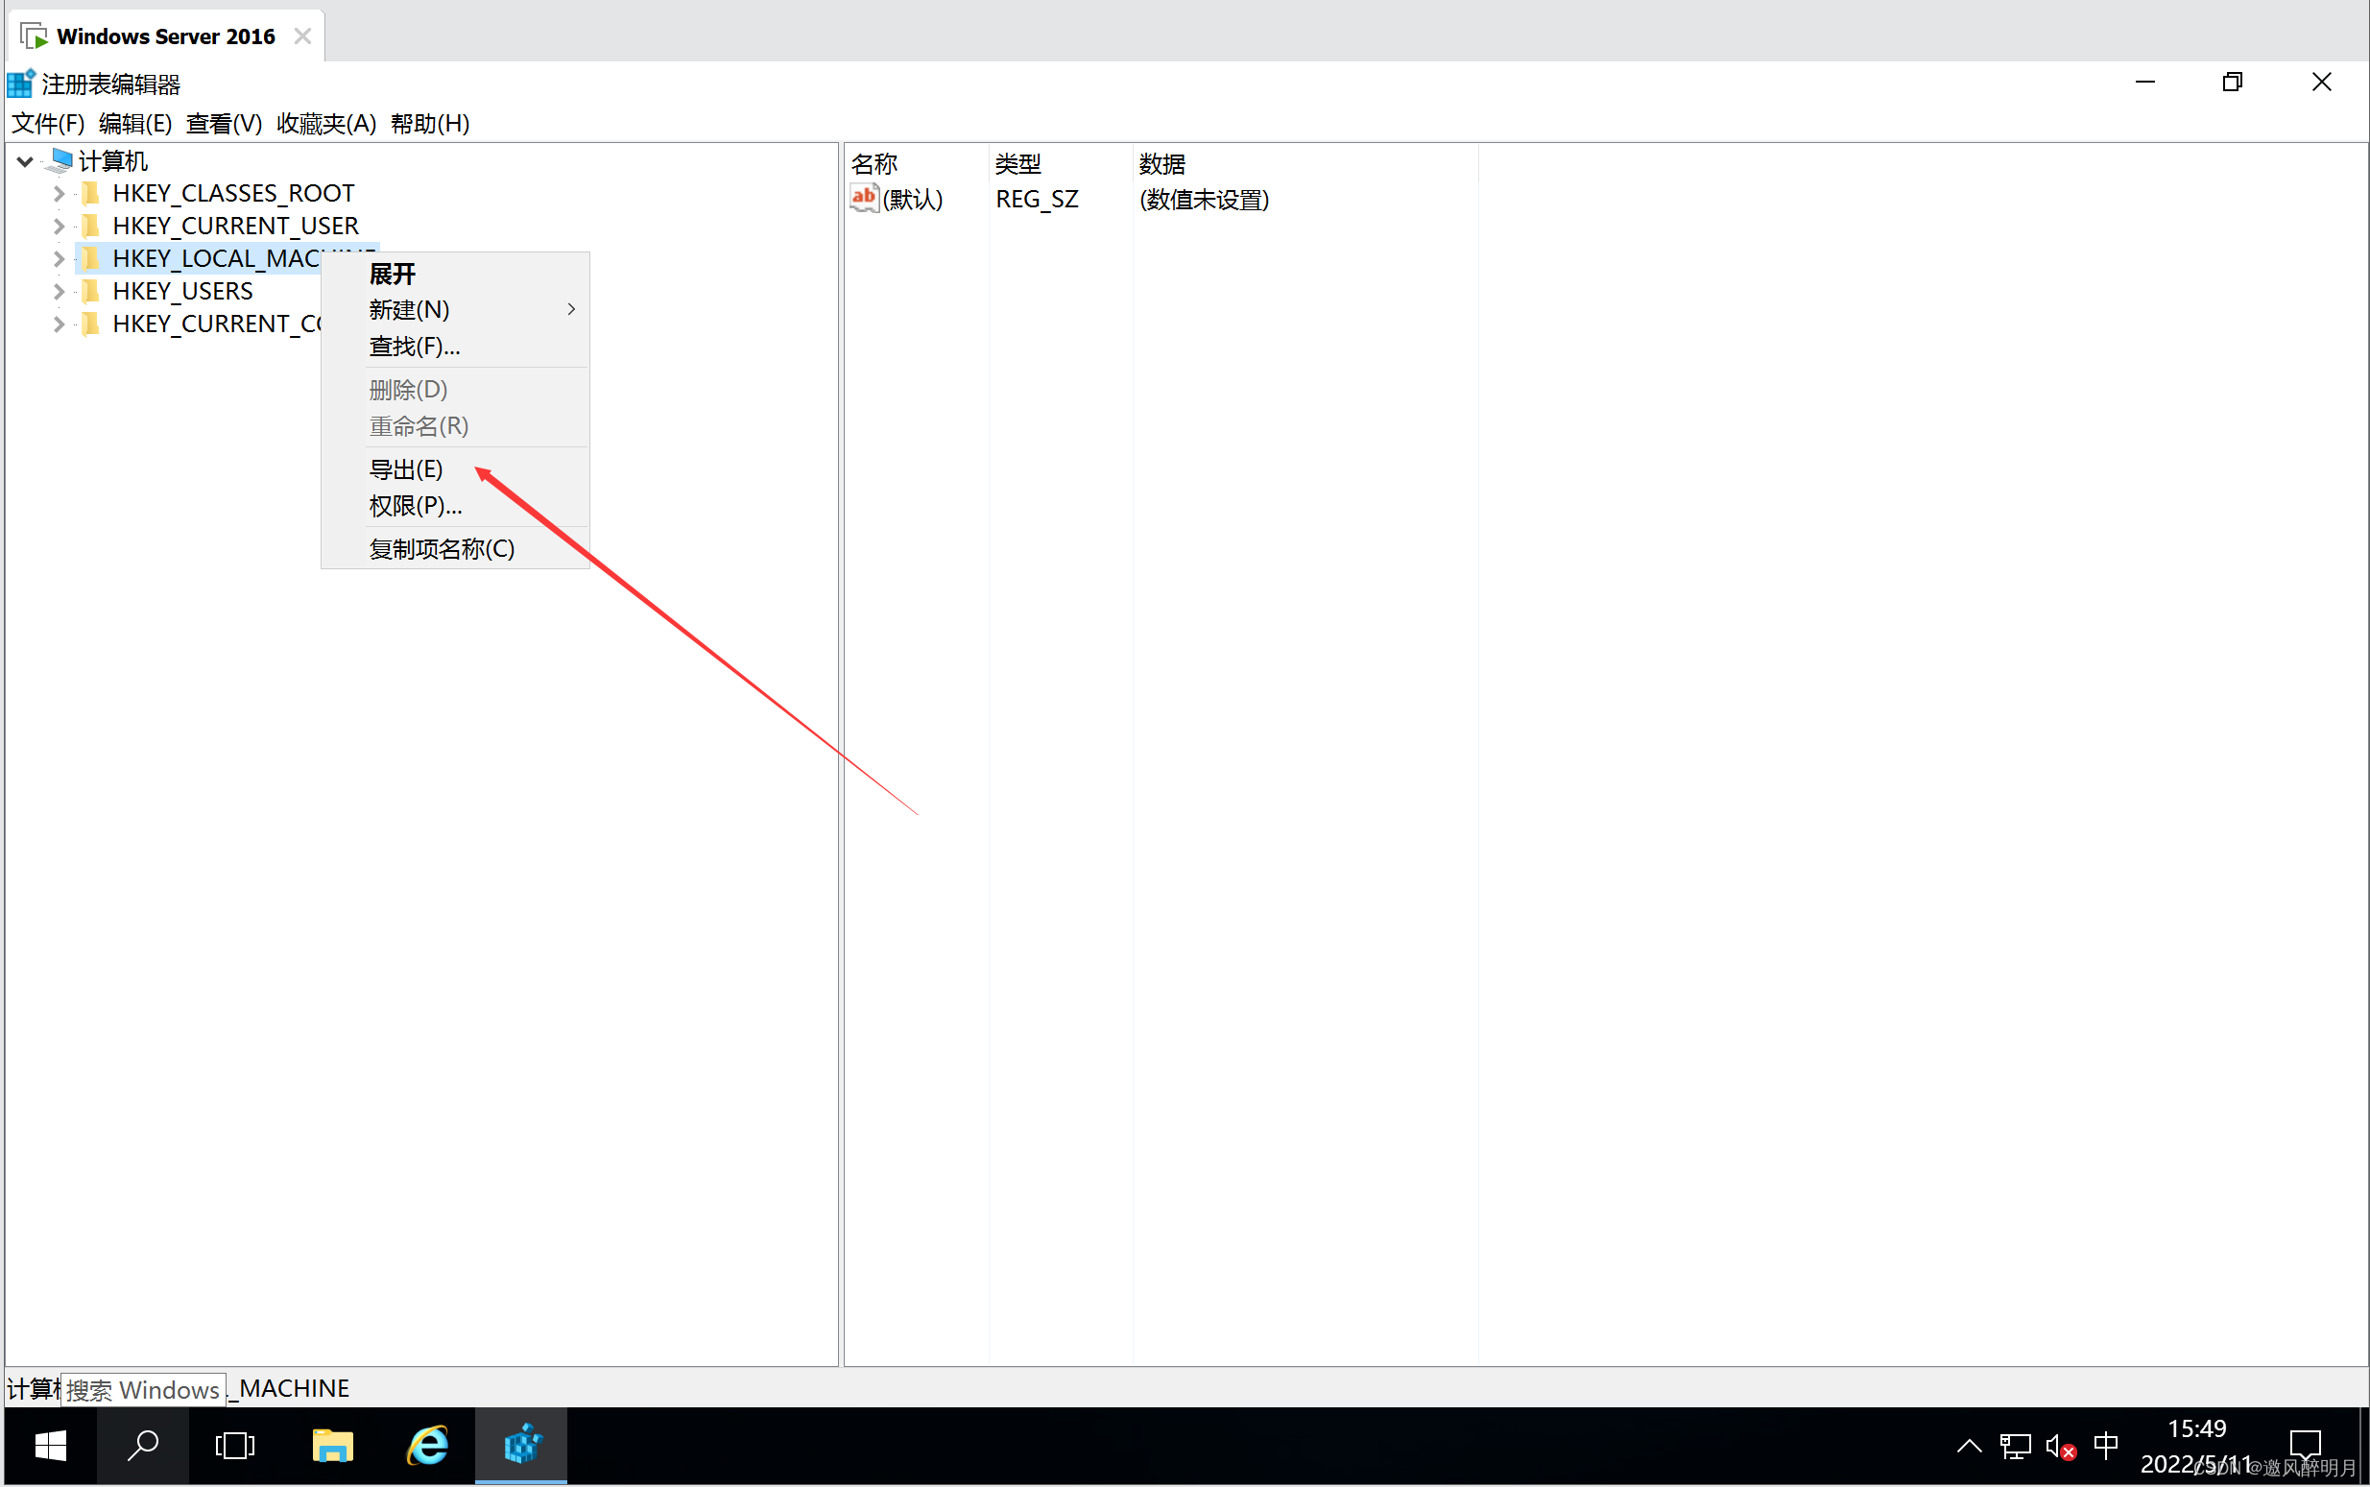Choose 展开 from context menu
The image size is (2370, 1487).
coord(455,274)
